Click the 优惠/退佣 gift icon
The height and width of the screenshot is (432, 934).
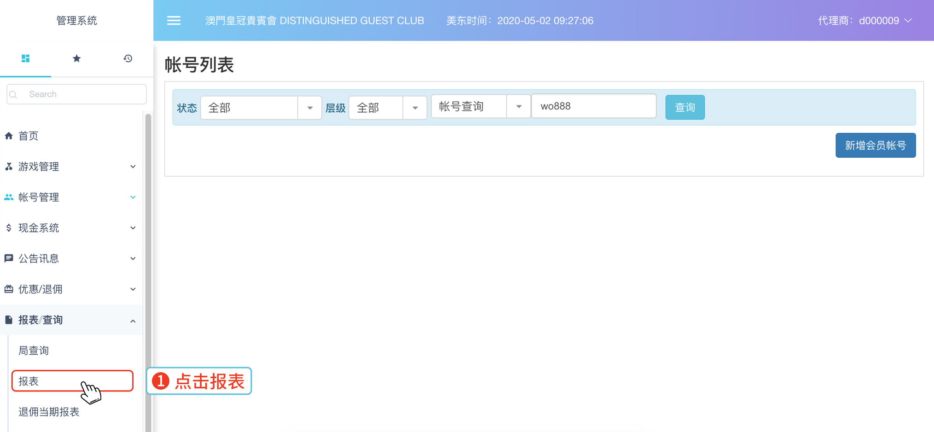click(x=9, y=289)
